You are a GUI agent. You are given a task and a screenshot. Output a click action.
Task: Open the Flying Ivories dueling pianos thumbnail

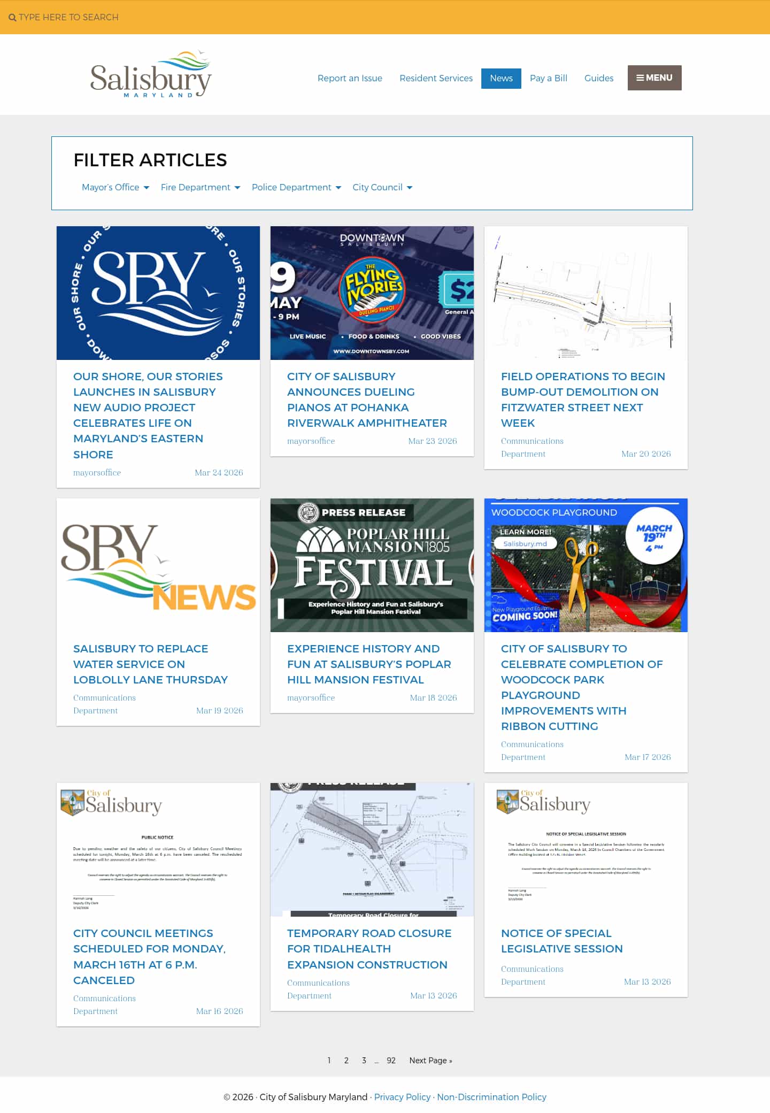point(372,293)
